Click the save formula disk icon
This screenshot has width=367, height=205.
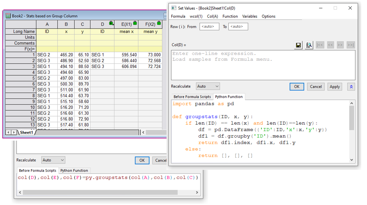tap(298, 45)
